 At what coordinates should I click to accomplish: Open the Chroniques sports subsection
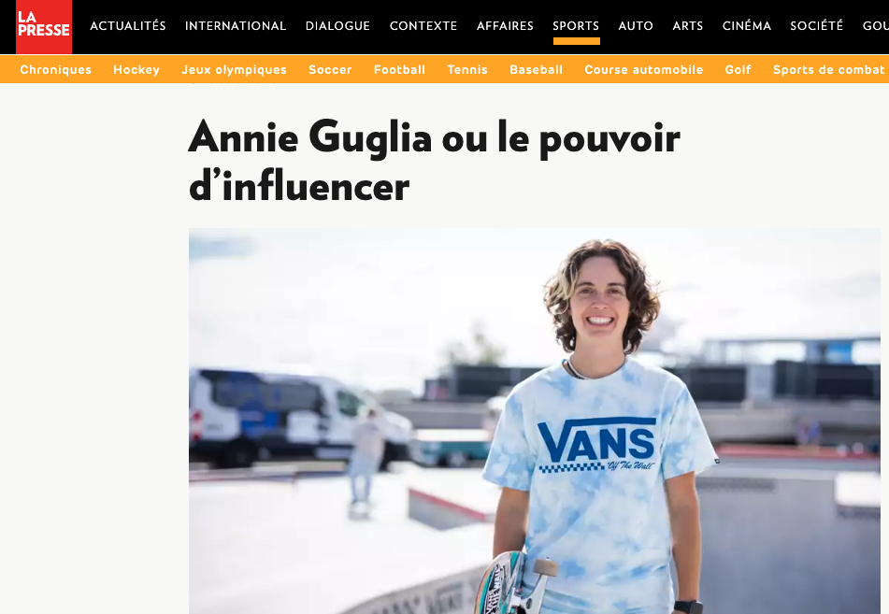(55, 70)
